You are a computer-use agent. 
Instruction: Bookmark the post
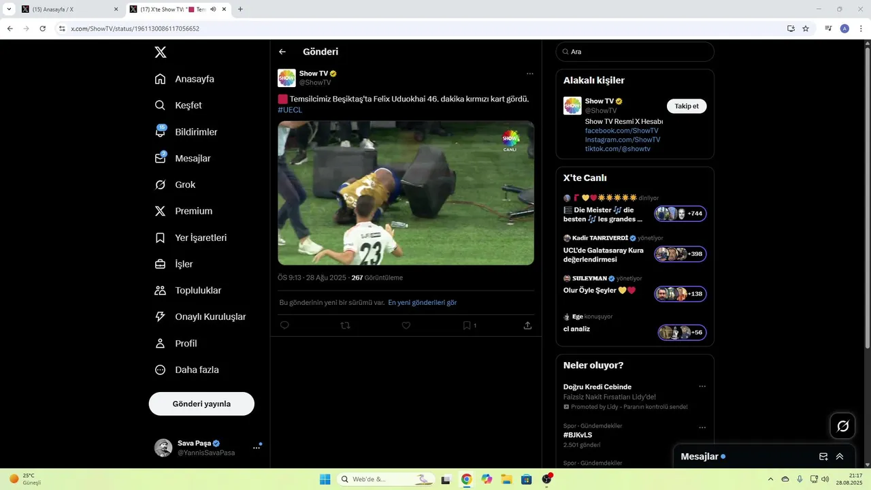pyautogui.click(x=467, y=325)
